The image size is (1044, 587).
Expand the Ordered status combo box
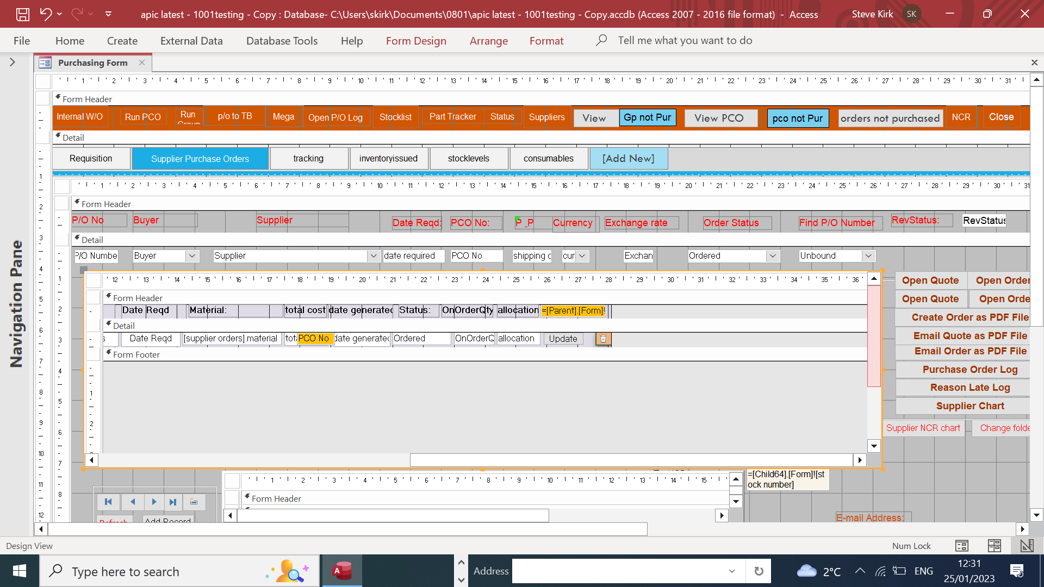pyautogui.click(x=772, y=256)
